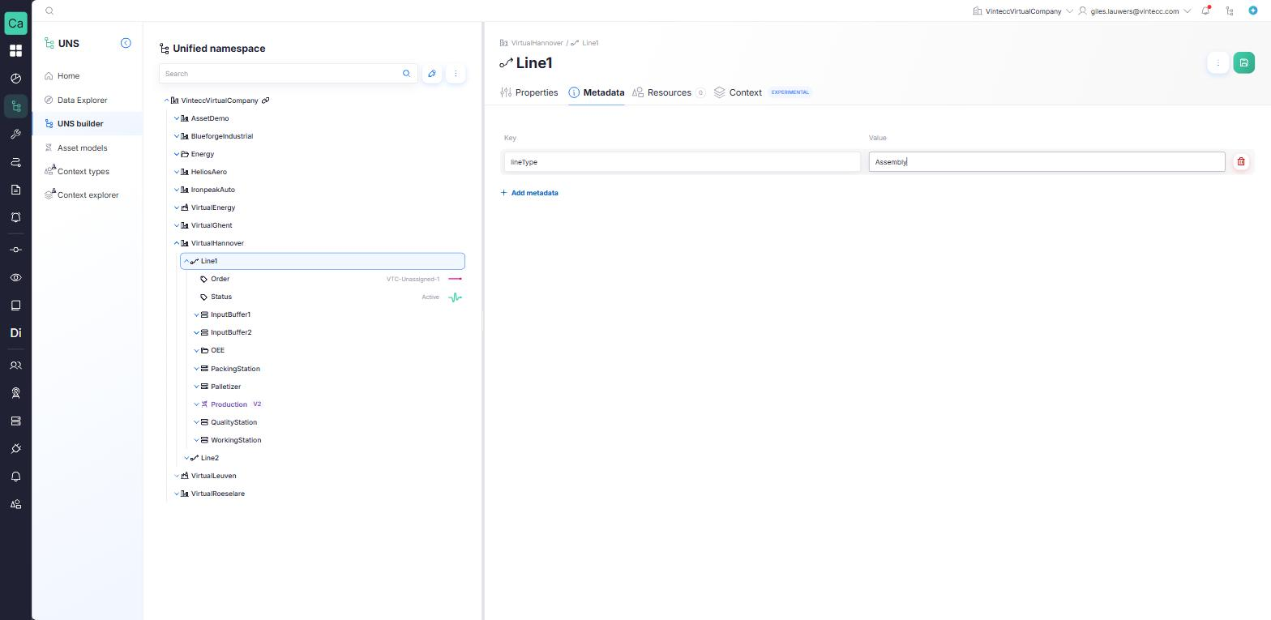Click the eye icon in left rail
This screenshot has width=1271, height=620.
[x=15, y=278]
